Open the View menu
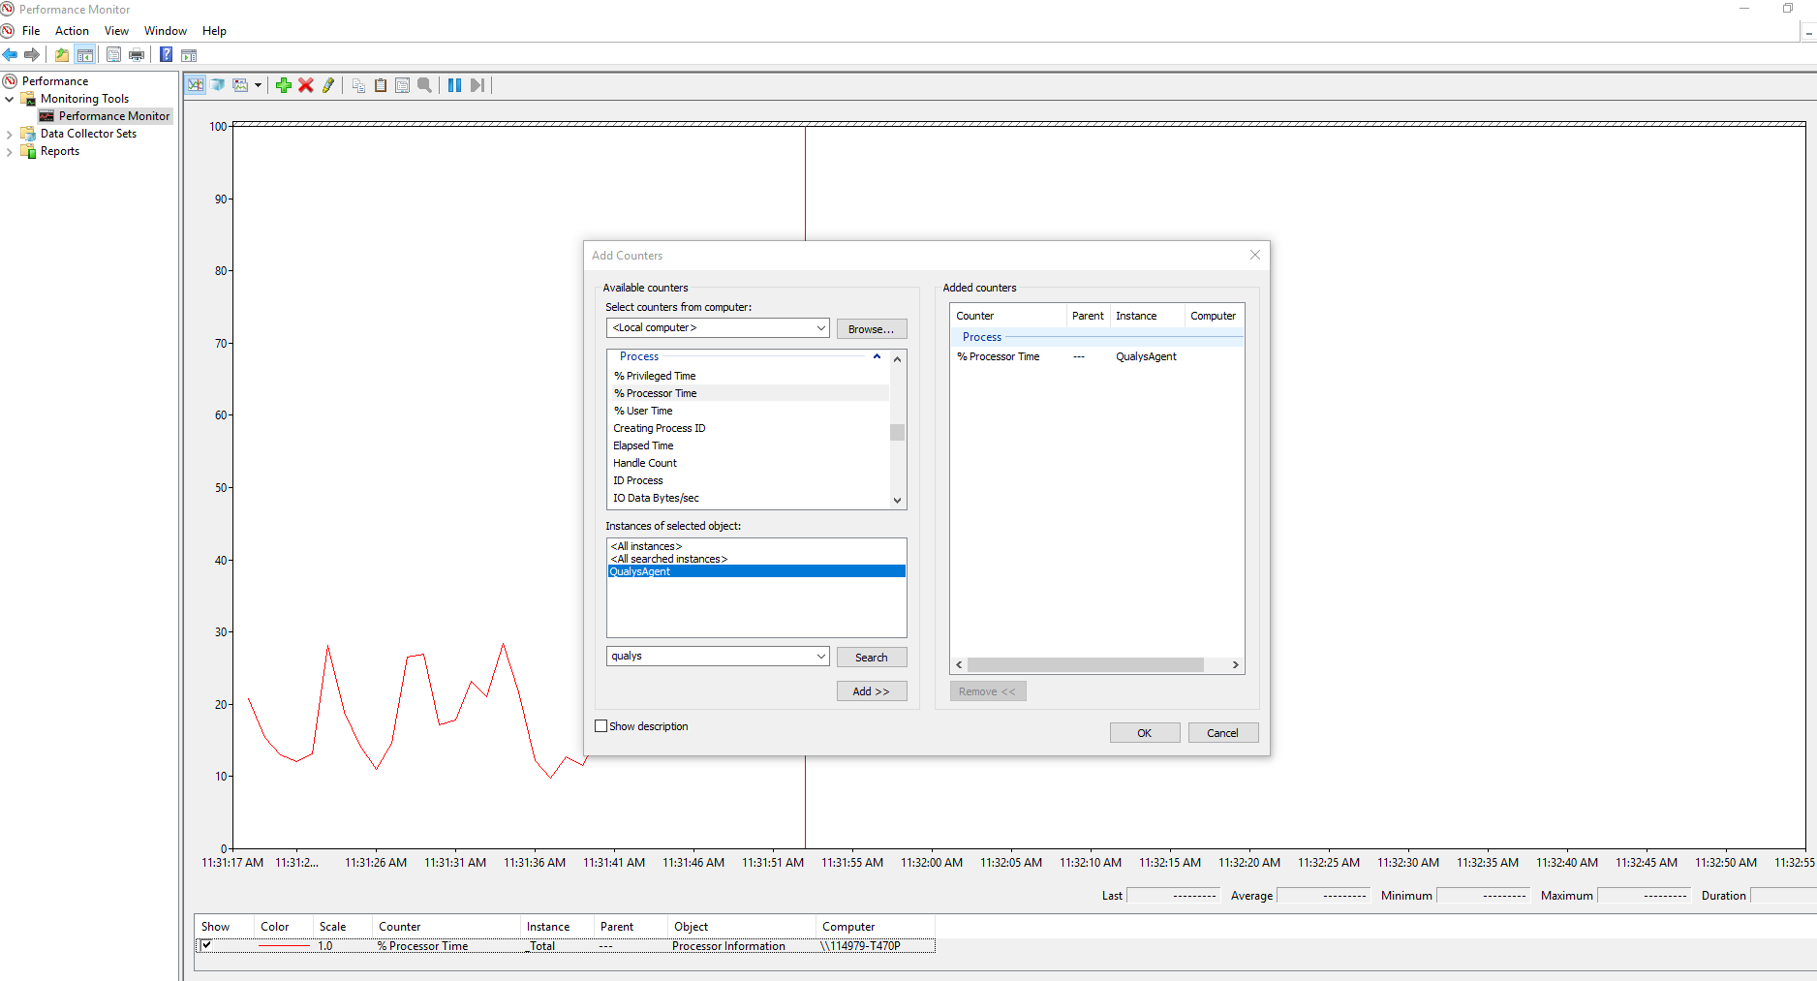1817x981 pixels. [x=116, y=31]
